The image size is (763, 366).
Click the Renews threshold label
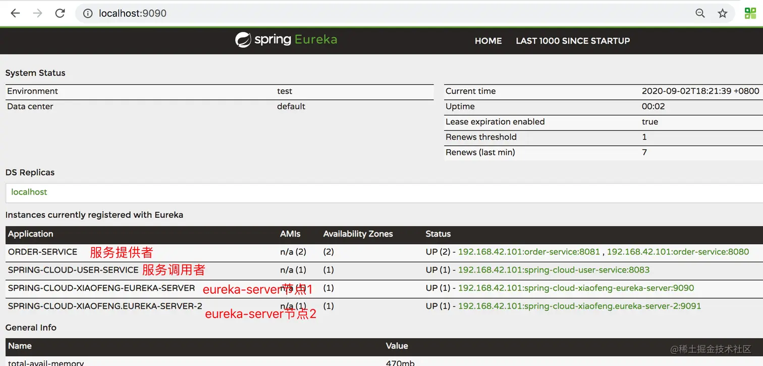click(481, 137)
